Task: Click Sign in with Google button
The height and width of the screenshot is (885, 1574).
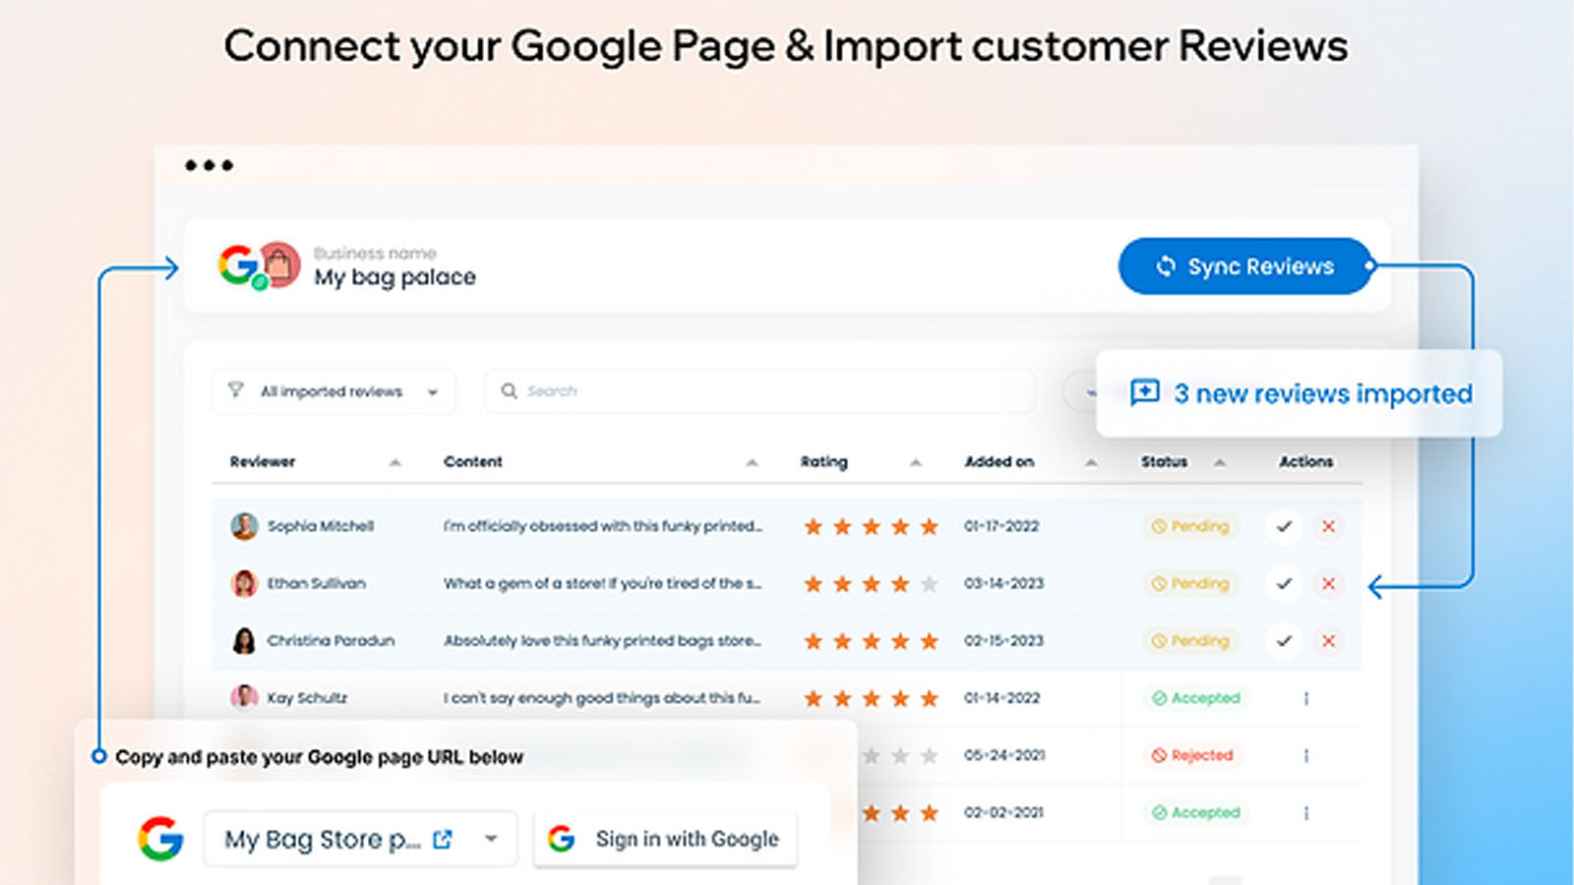Action: tap(665, 839)
